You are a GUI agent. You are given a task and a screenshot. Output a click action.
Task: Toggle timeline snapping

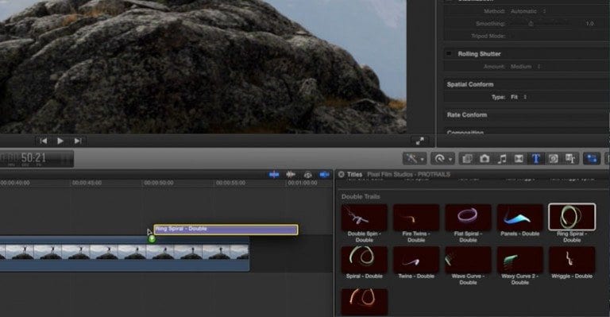[324, 175]
